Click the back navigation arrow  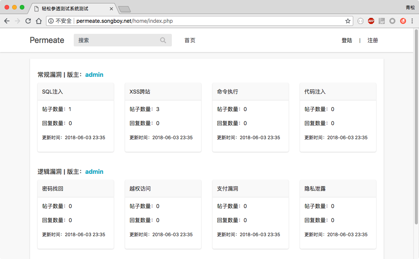pos(7,21)
